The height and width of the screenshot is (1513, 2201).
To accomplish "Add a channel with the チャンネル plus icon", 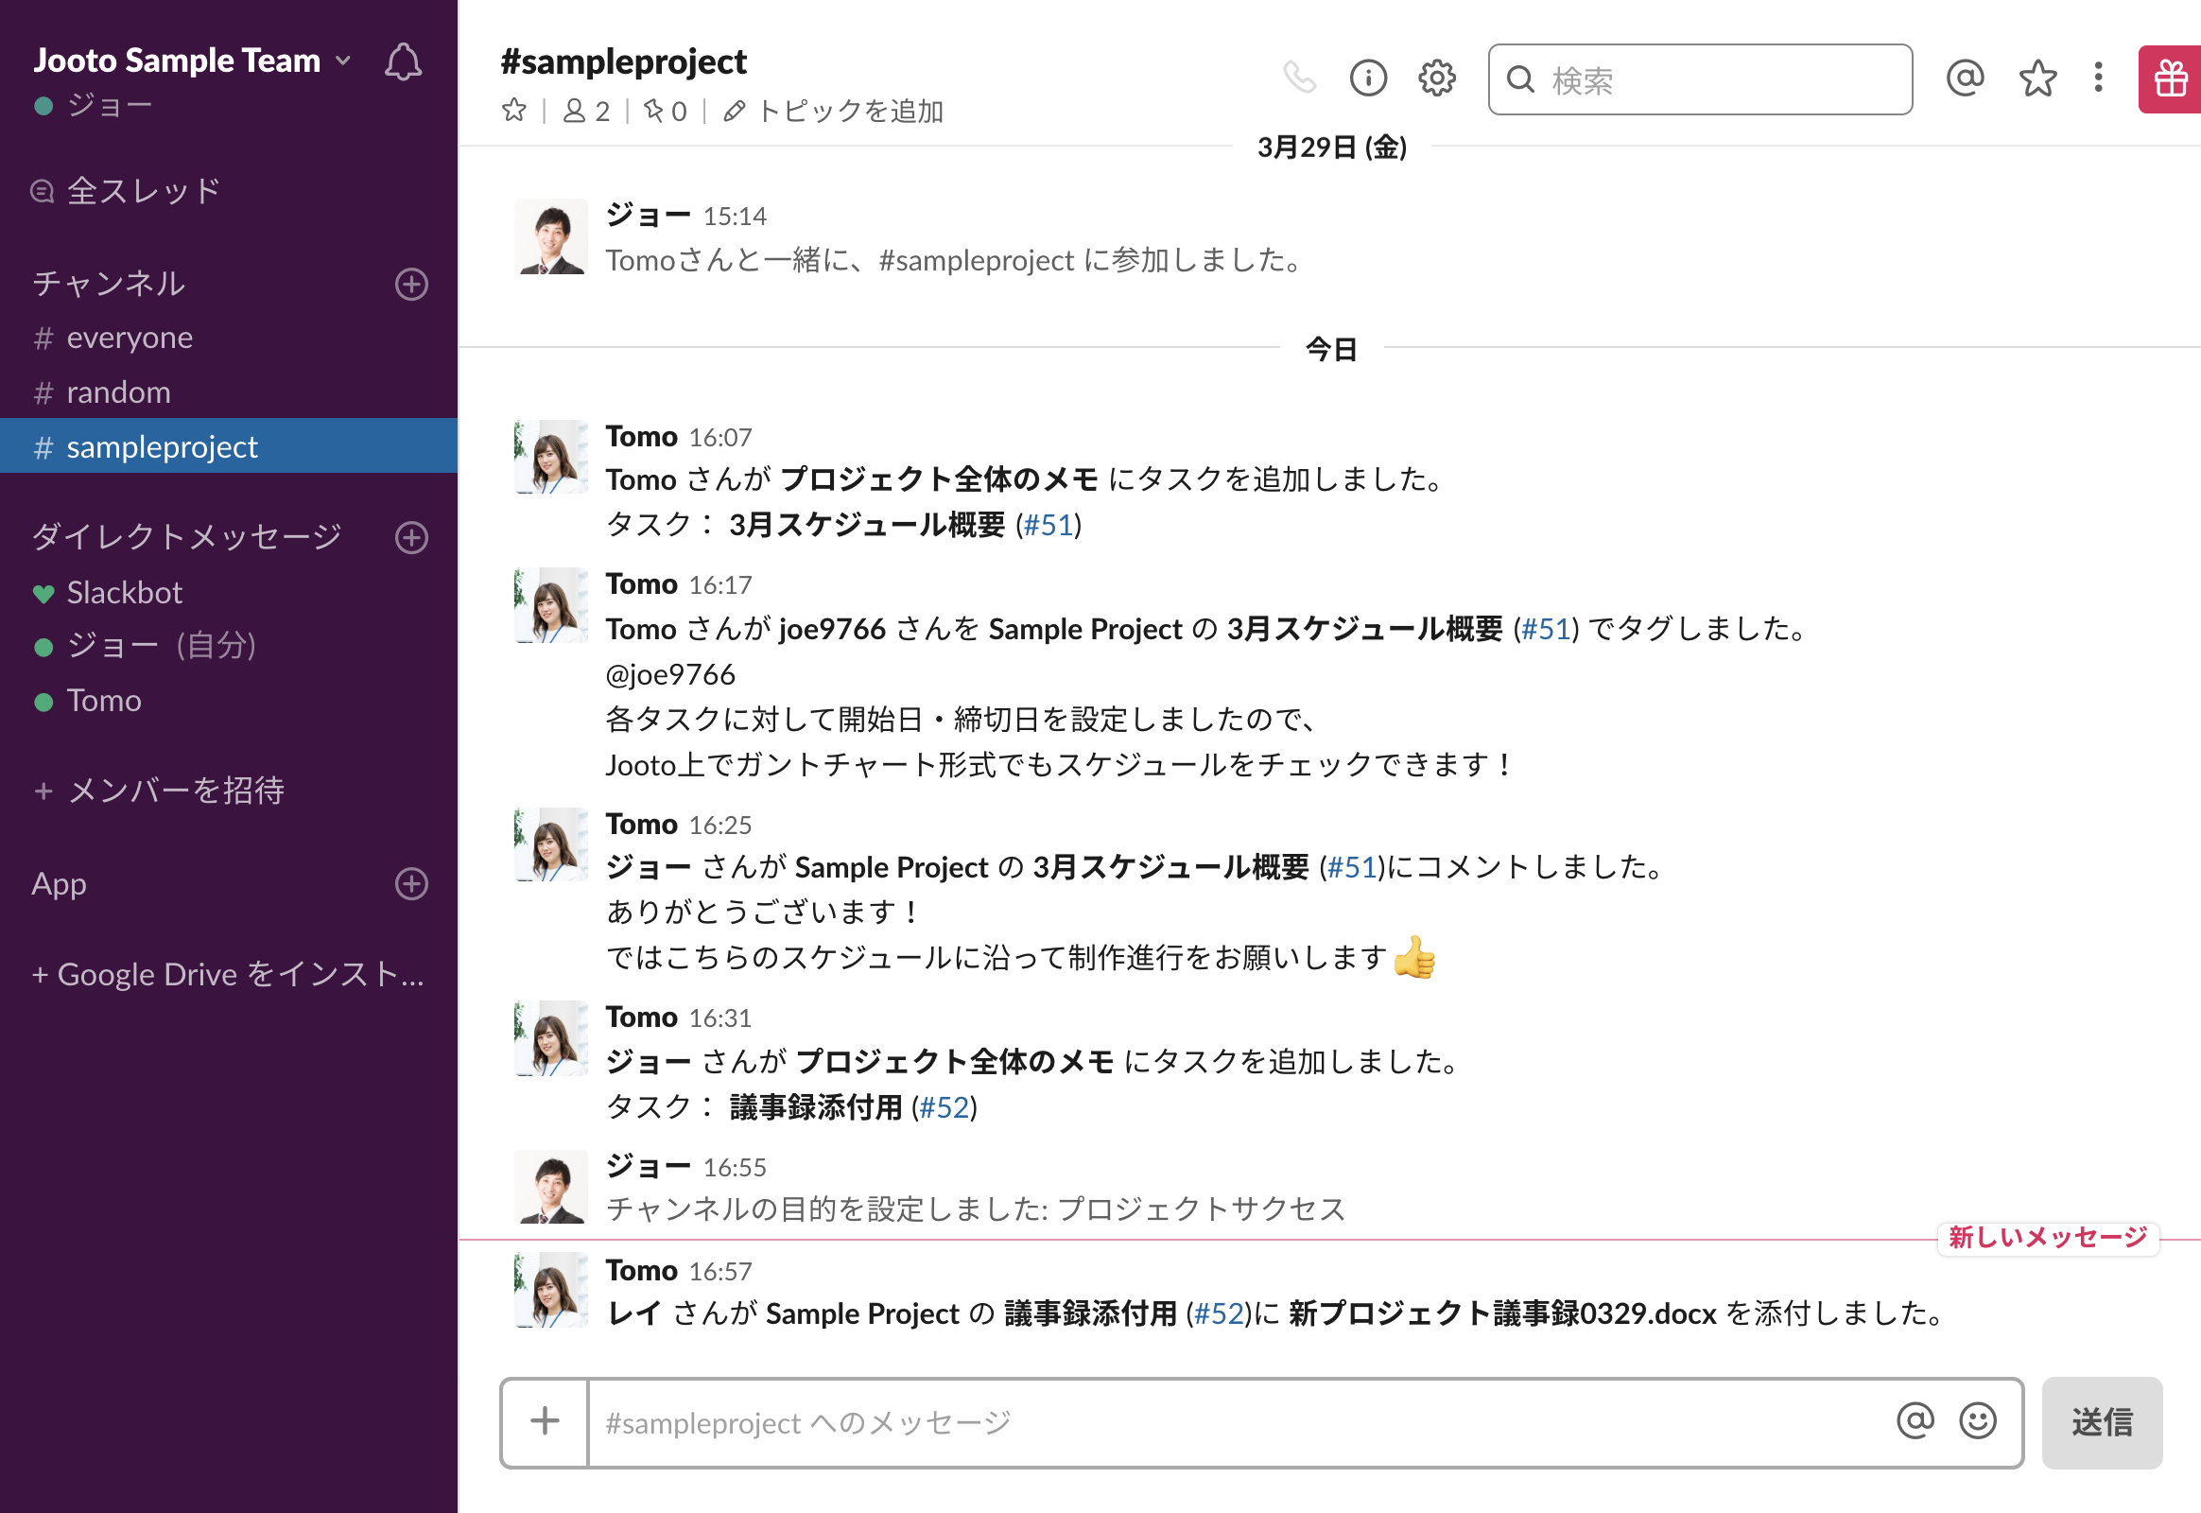I will [x=411, y=284].
